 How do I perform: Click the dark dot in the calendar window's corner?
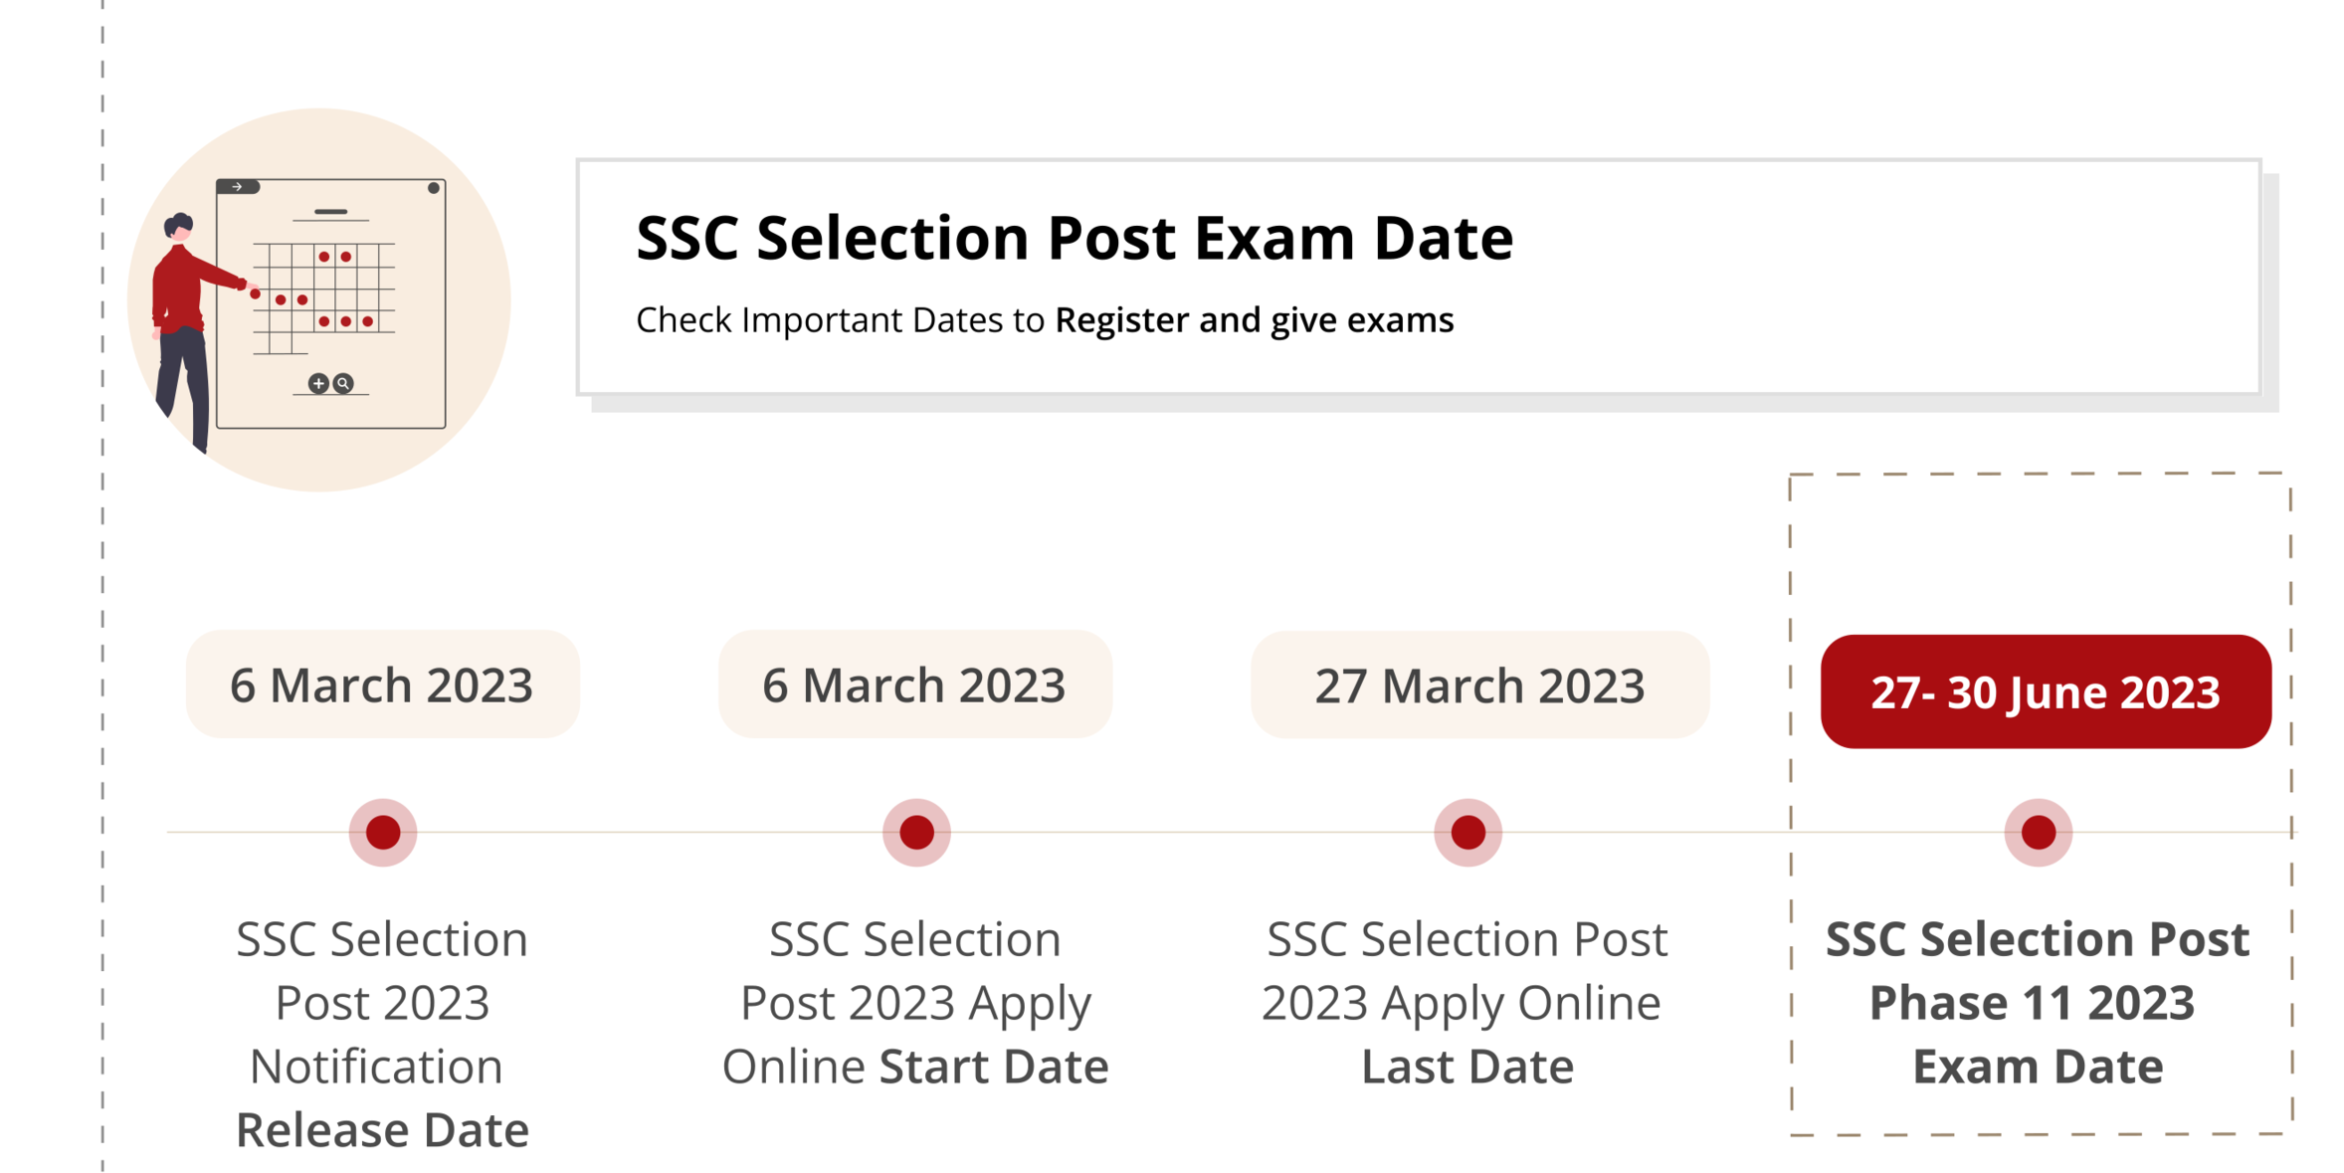(434, 188)
